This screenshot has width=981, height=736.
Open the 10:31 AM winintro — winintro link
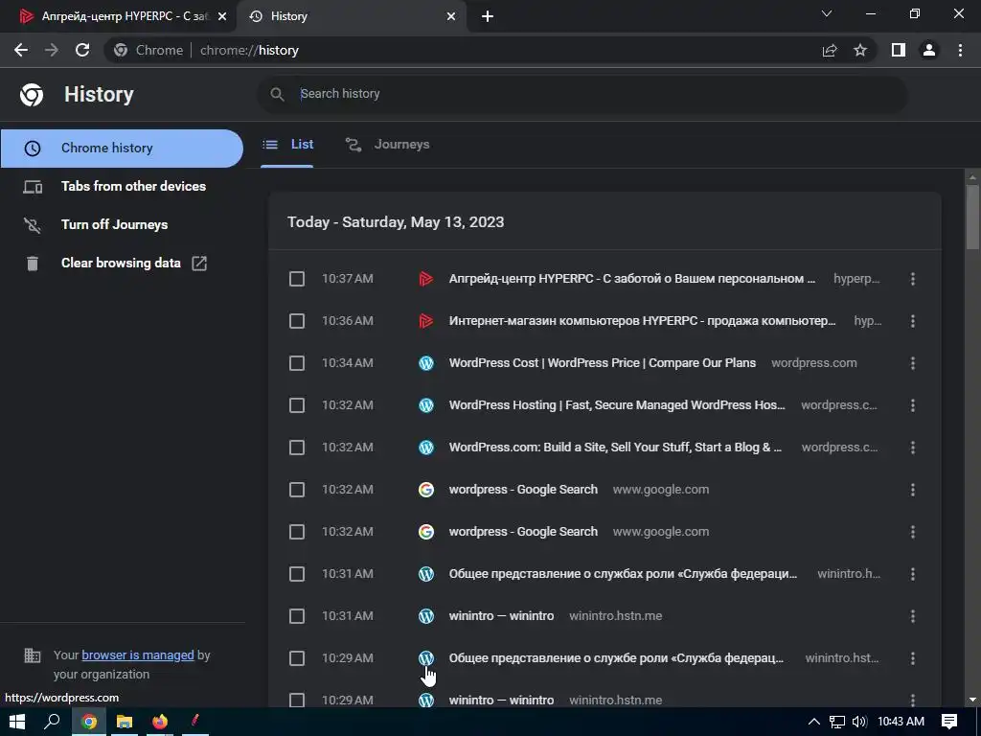pyautogui.click(x=501, y=616)
